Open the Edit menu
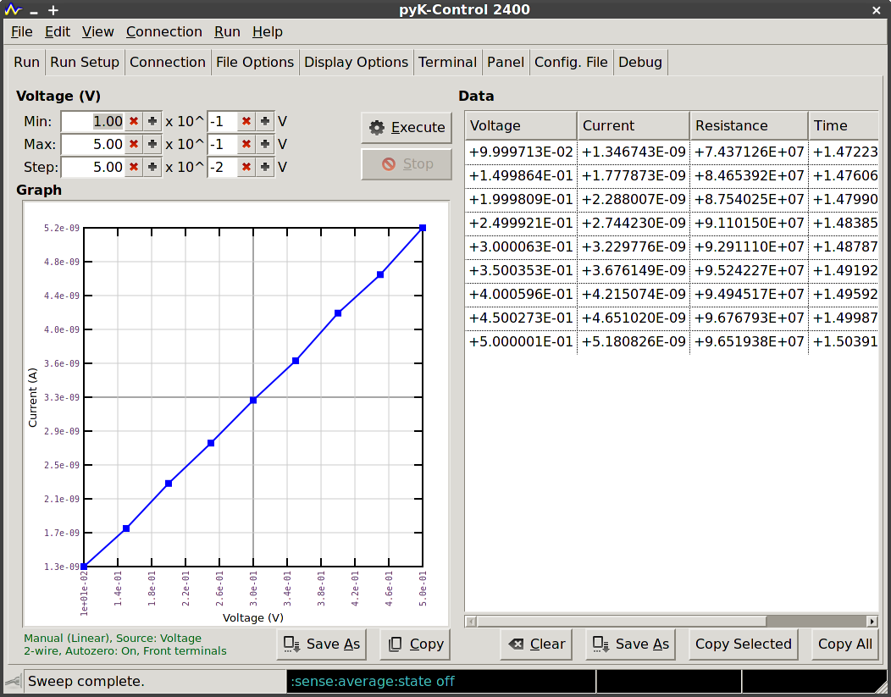This screenshot has height=697, width=891. [58, 32]
